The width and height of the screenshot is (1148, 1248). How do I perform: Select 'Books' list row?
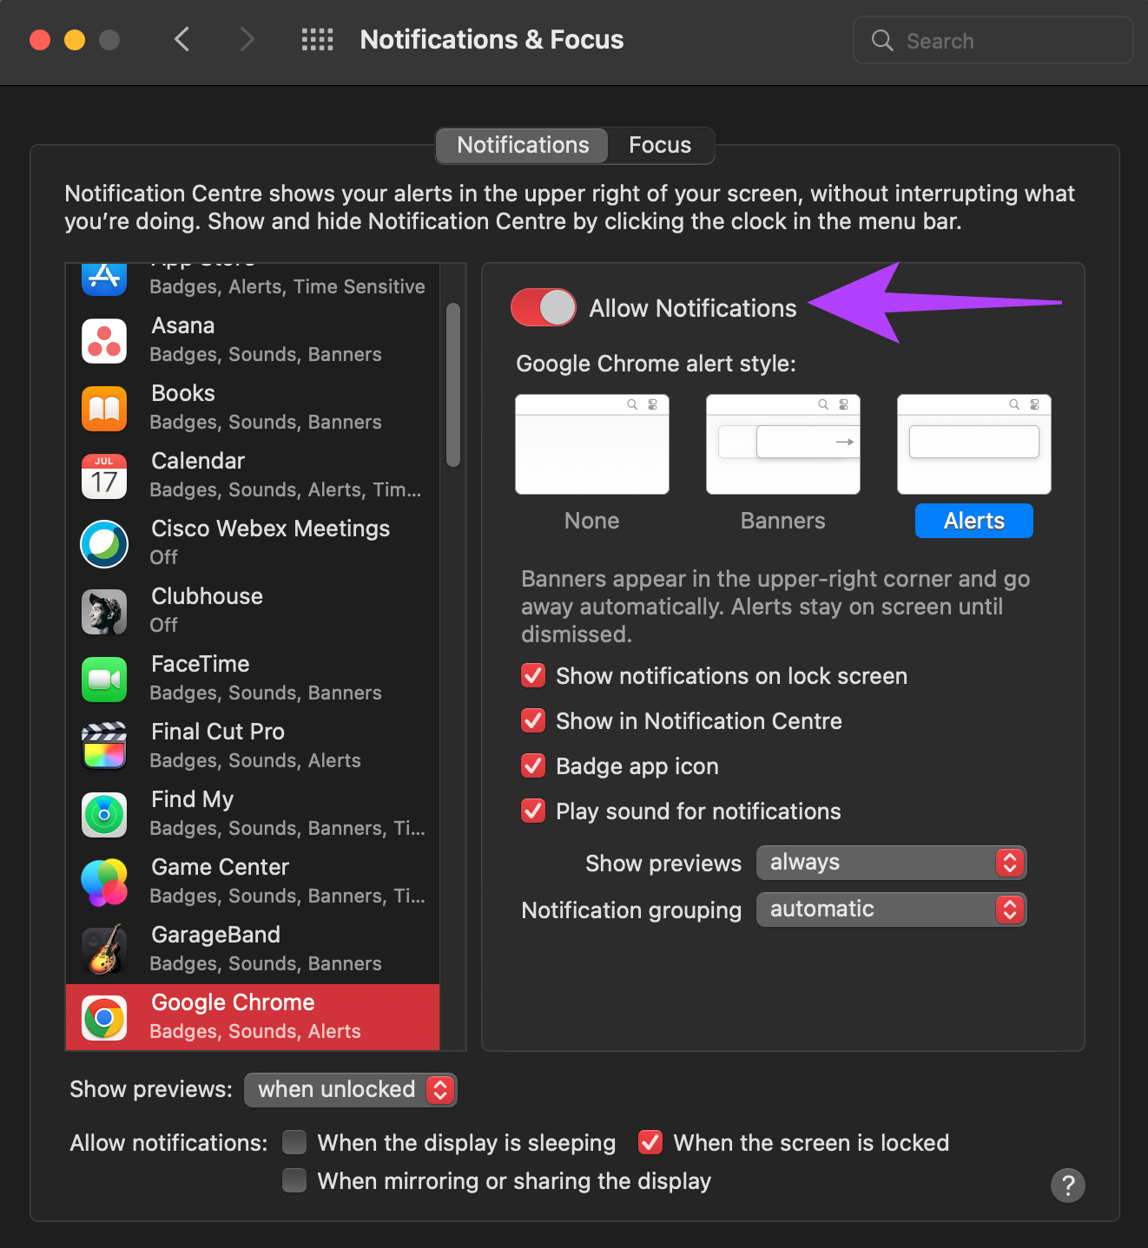253,408
